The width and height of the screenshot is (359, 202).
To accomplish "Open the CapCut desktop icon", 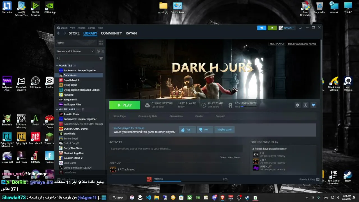I will coord(50,83).
